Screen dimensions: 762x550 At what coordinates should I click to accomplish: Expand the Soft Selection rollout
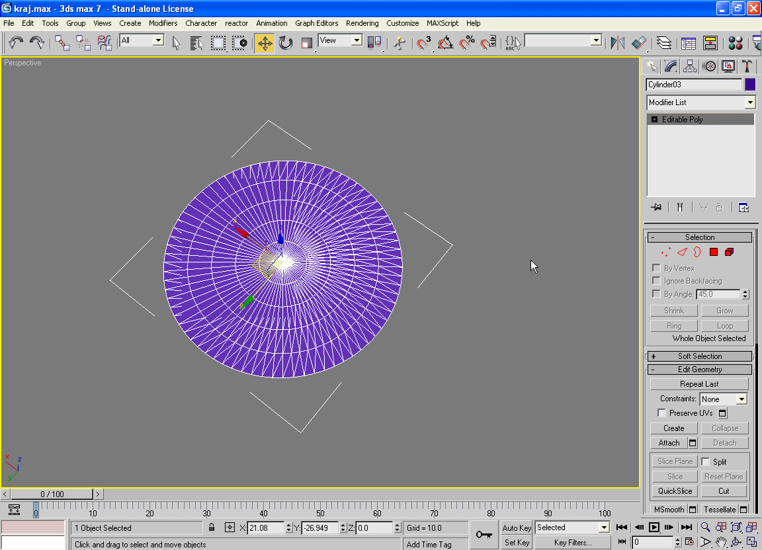tap(700, 356)
